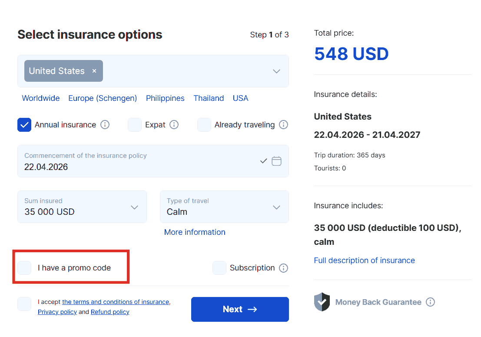
Task: Click the Money Back Guarantee shield icon
Action: click(322, 302)
